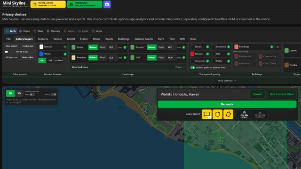Toggle the Roads layer checkmark
301x169 pixels.
(207, 47)
